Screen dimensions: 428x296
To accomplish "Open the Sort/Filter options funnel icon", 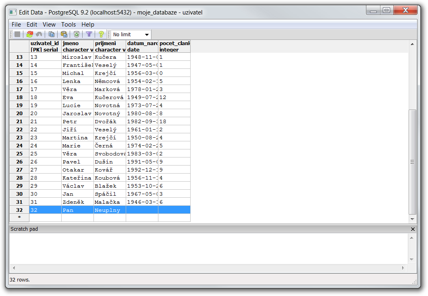I will tap(89, 34).
